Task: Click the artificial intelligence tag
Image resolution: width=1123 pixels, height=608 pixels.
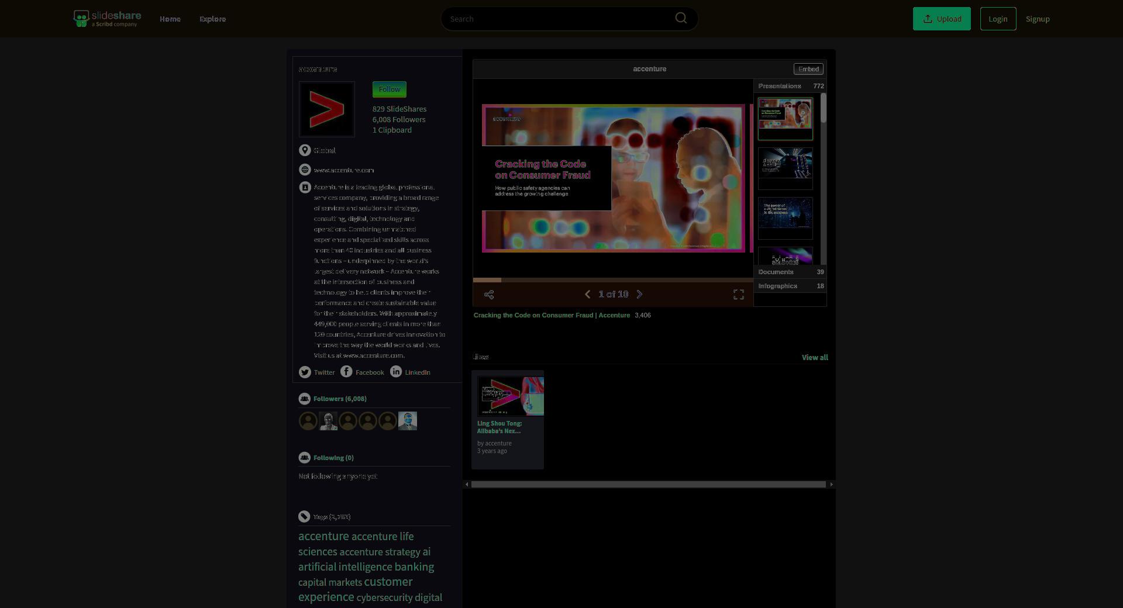Action: 345,567
